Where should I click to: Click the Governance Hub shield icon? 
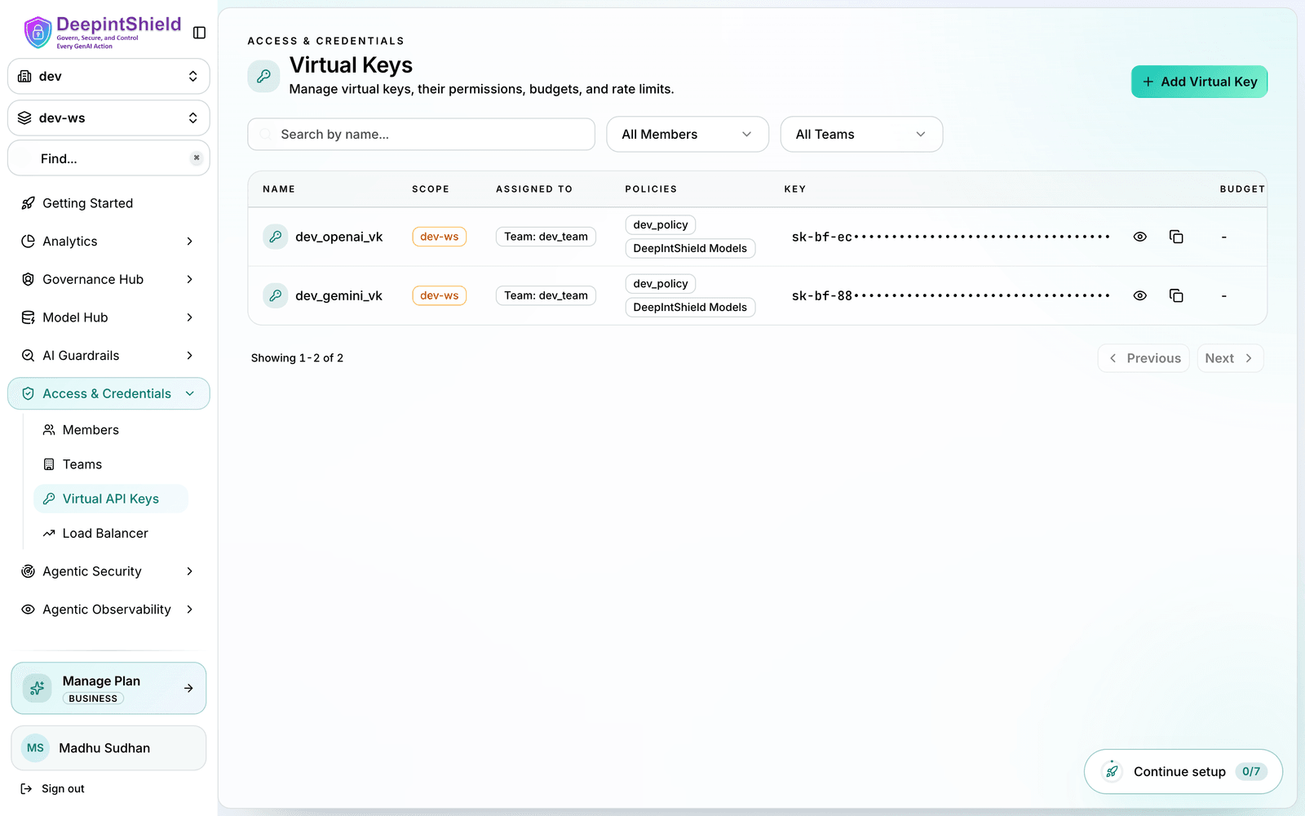[x=28, y=279]
